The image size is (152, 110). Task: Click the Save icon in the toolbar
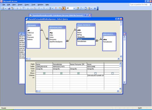[9, 8]
